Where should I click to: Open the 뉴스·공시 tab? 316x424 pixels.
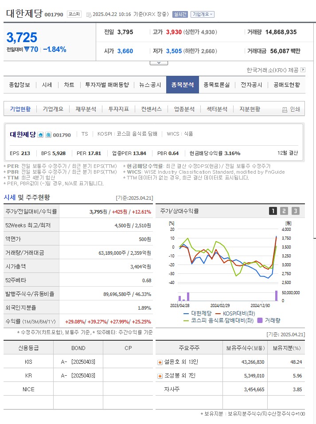point(150,85)
